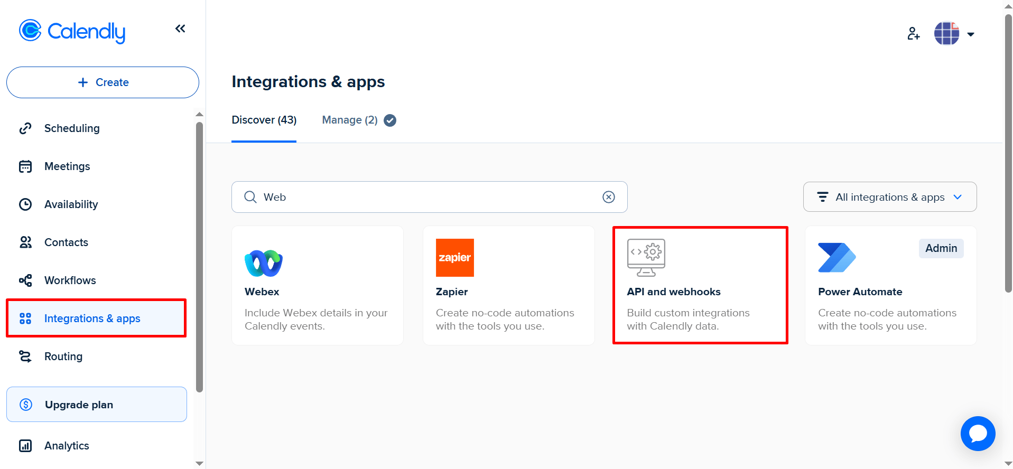Open the All integrations & apps filter dropdown

890,197
